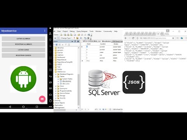Go to next record in grid navigator
Screen dimensions: 187x140
[100, 109]
